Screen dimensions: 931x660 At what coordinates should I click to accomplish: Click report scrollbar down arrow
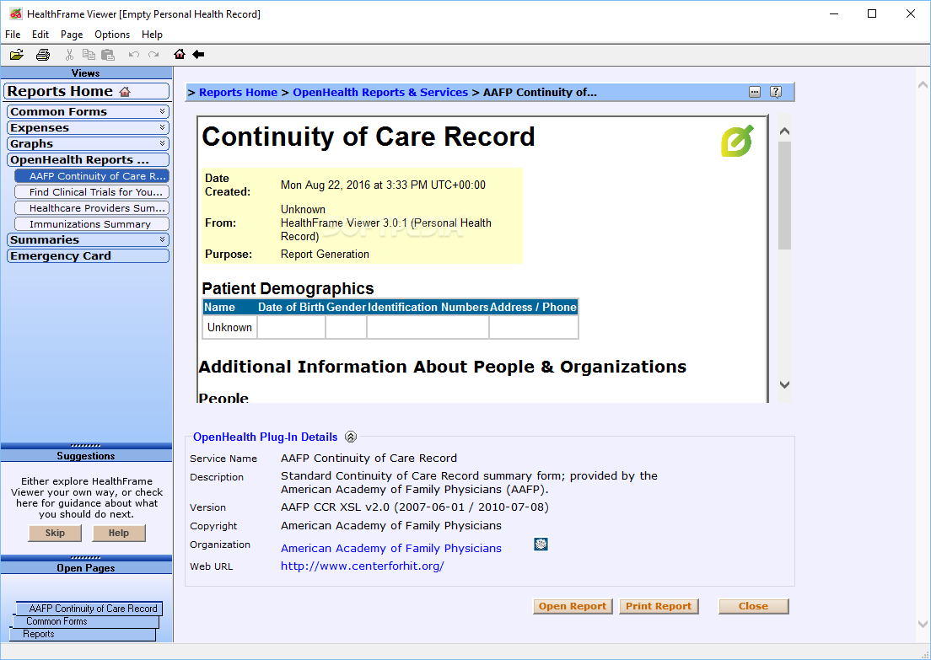(x=784, y=384)
